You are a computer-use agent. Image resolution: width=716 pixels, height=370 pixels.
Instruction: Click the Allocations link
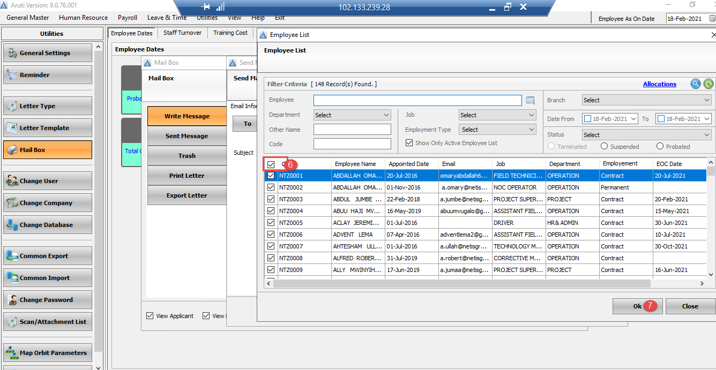(659, 84)
